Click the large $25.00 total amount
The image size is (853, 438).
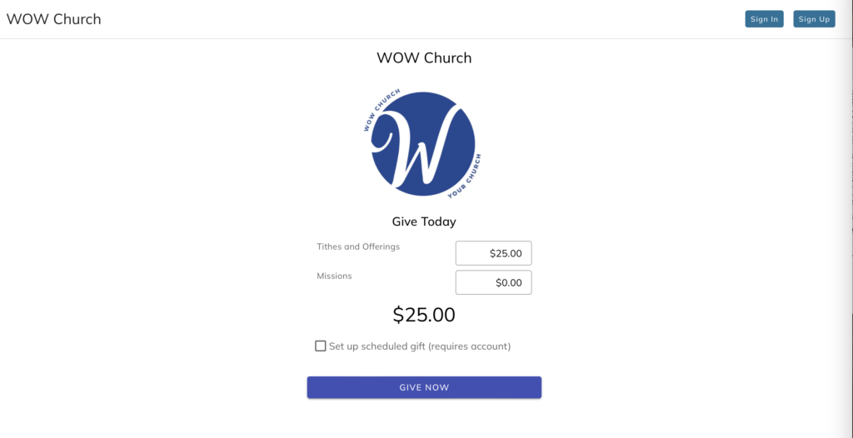pos(424,315)
